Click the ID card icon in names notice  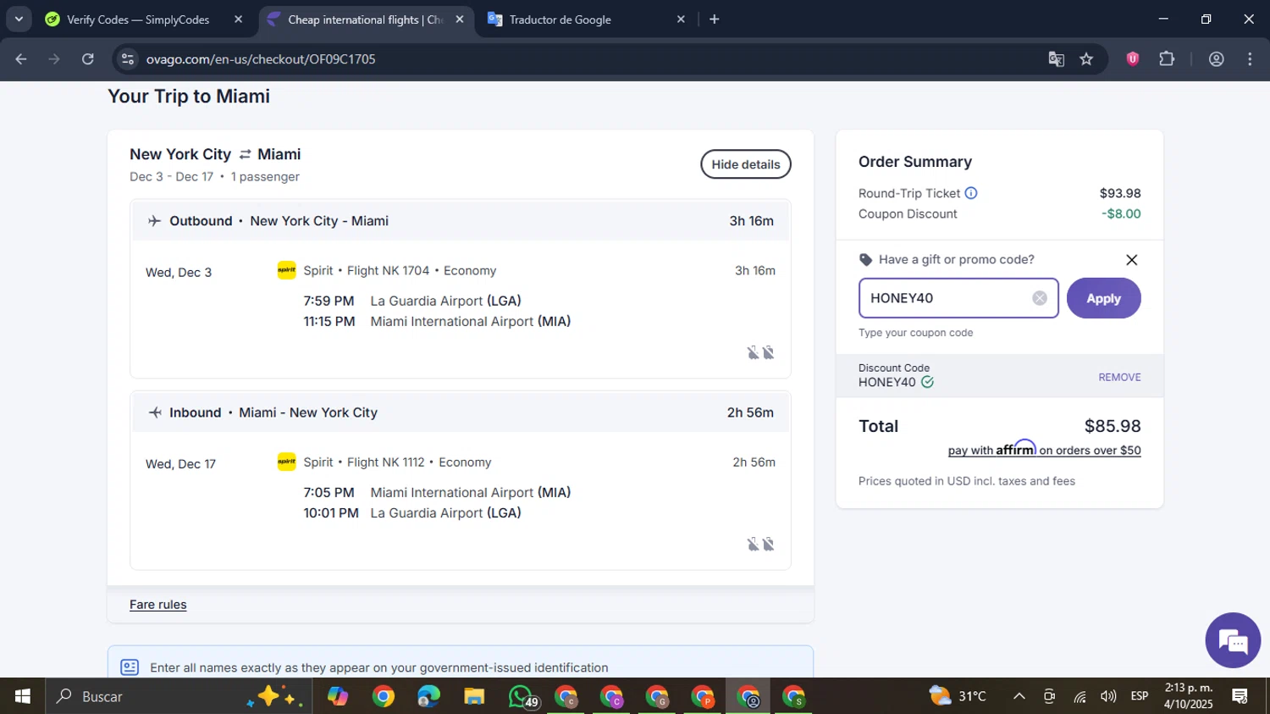130,667
